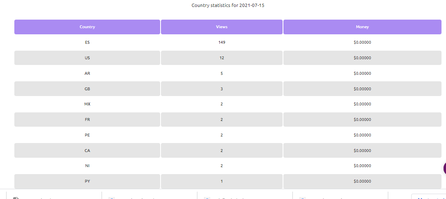Click the first download item's file icon
Image resolution: width=446 pixels, height=199 pixels.
click(16, 198)
